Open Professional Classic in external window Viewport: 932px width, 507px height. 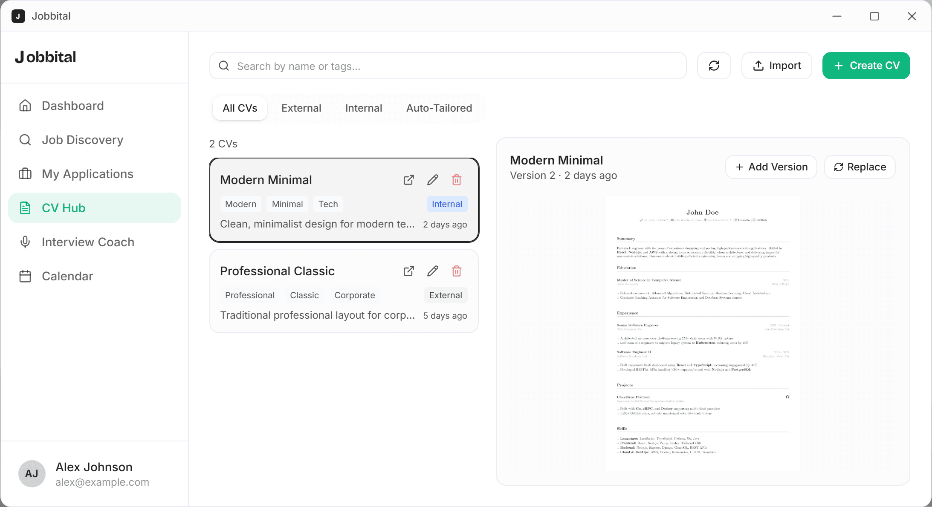point(408,271)
